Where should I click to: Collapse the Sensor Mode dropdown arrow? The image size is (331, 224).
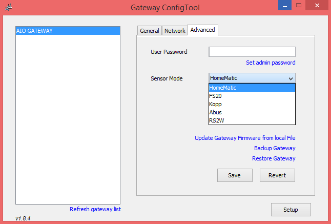click(291, 78)
